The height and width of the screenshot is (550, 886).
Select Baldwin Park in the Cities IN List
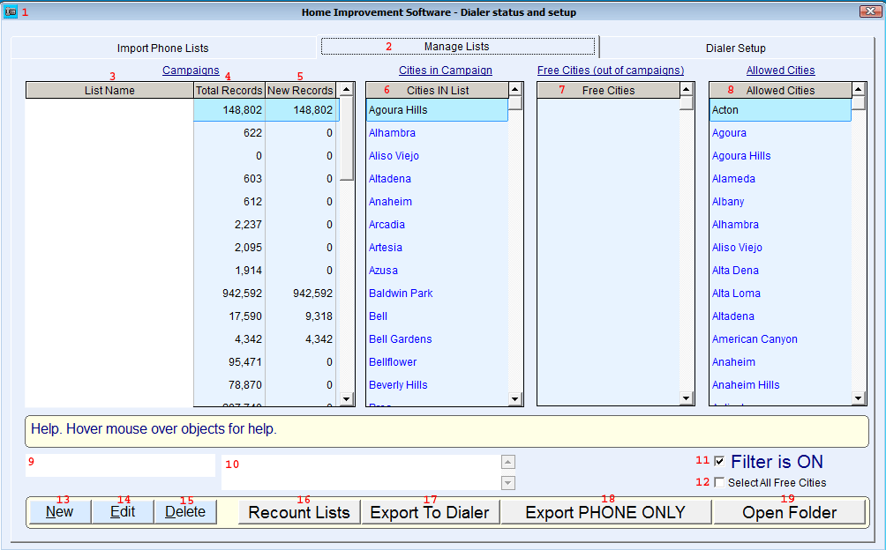[x=438, y=294]
